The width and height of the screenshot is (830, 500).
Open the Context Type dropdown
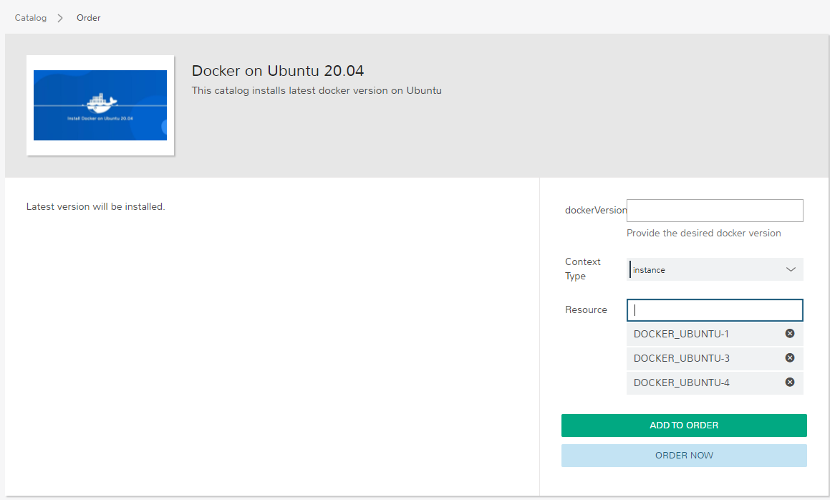[715, 269]
